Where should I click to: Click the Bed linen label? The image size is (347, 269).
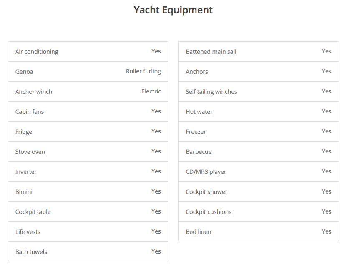199,232
